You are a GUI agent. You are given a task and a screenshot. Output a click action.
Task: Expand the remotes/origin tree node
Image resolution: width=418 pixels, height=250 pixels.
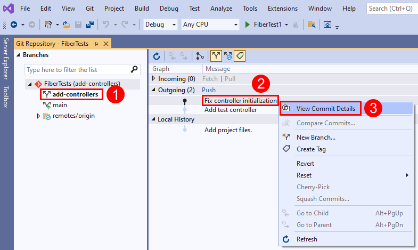(x=38, y=116)
